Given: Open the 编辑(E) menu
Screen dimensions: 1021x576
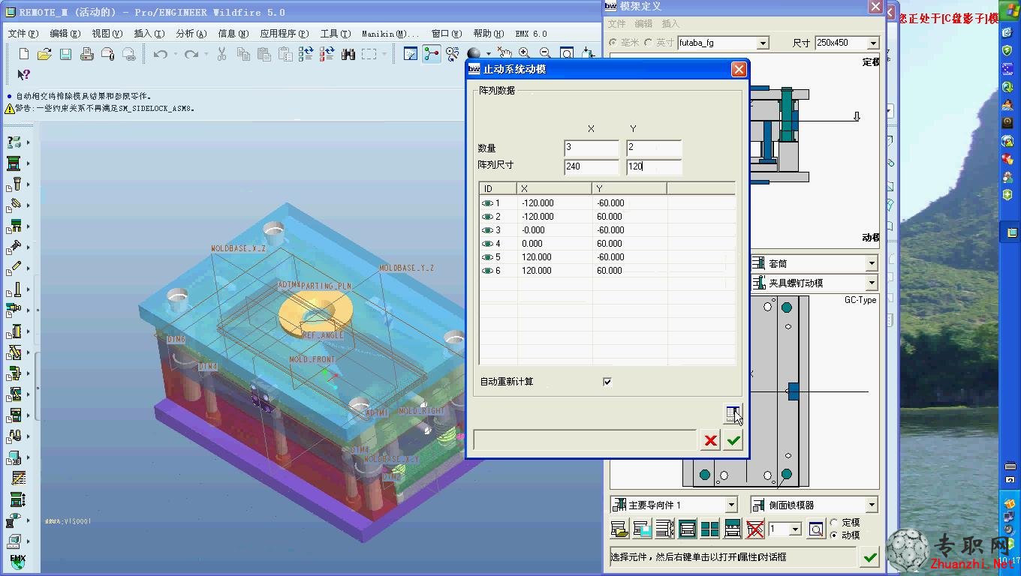Looking at the screenshot, I should (65, 34).
